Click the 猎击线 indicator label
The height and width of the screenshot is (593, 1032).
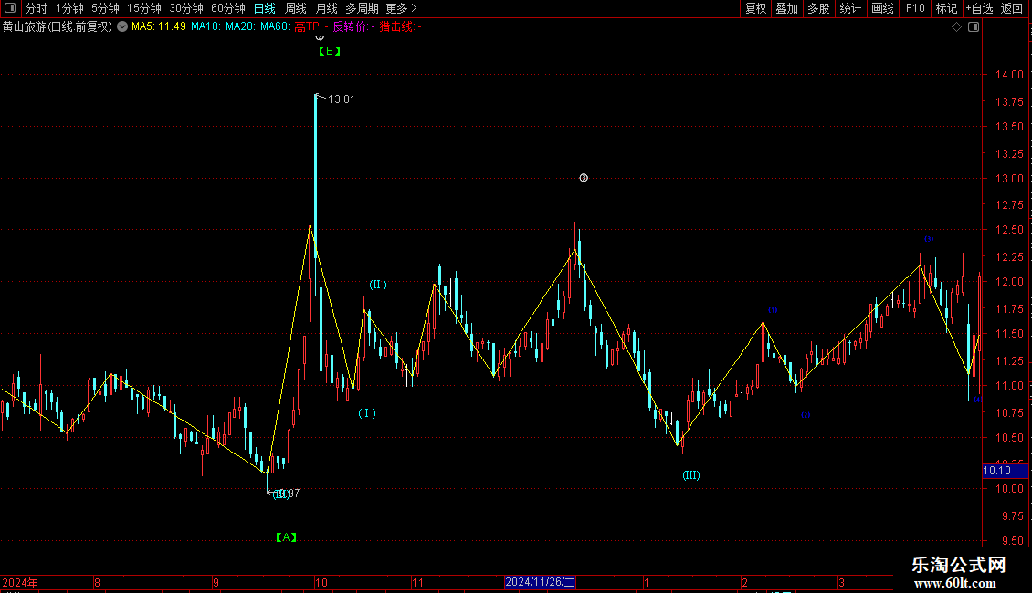400,27
